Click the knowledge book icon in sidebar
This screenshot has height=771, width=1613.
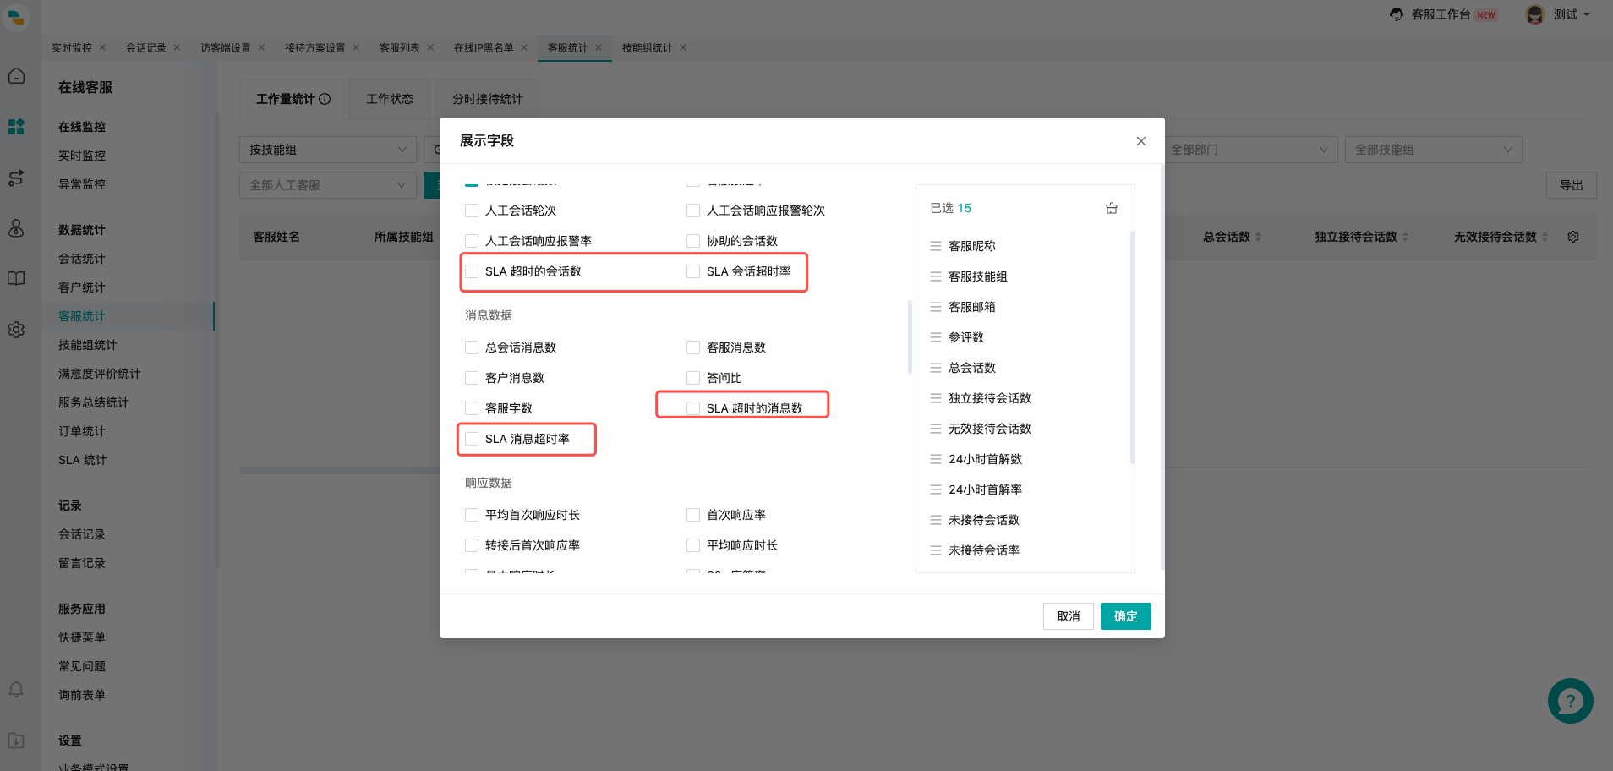(16, 278)
